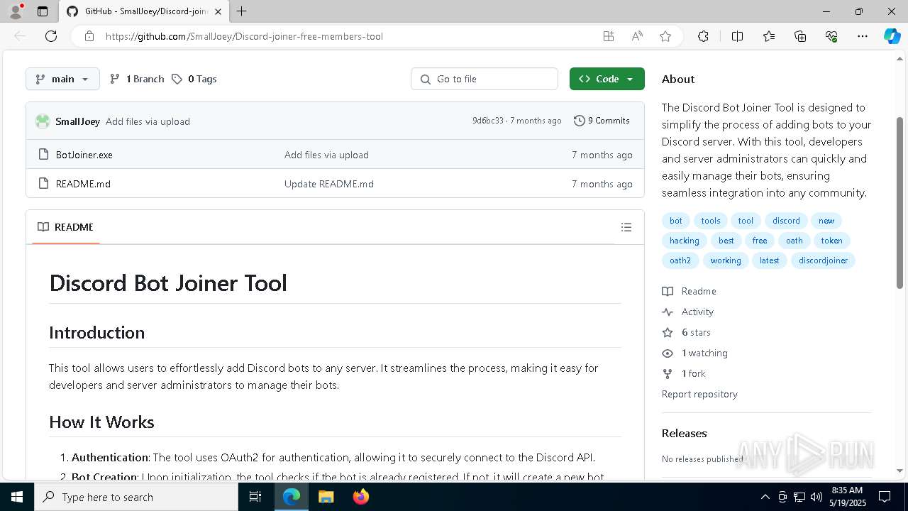This screenshot has height=511, width=908.
Task: View the 6 stars link
Action: 687,332
